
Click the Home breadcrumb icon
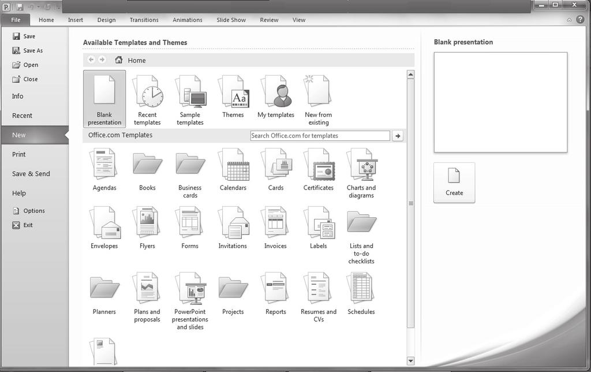click(119, 59)
